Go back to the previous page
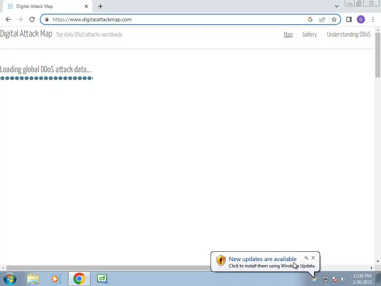Viewport: 381px width, 286px height. click(8, 19)
